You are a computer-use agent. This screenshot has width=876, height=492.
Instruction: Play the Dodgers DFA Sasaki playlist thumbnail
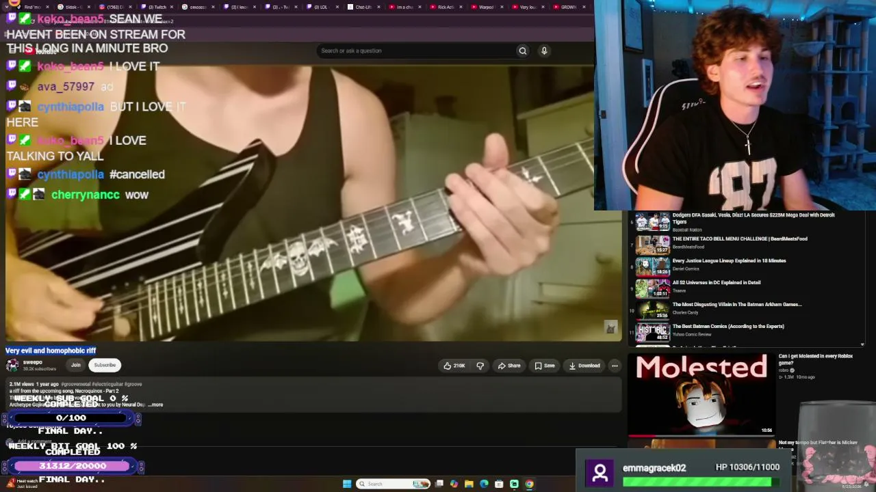pos(652,222)
